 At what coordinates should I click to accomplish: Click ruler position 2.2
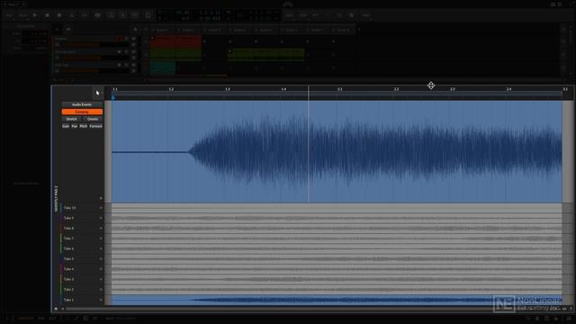coord(396,89)
